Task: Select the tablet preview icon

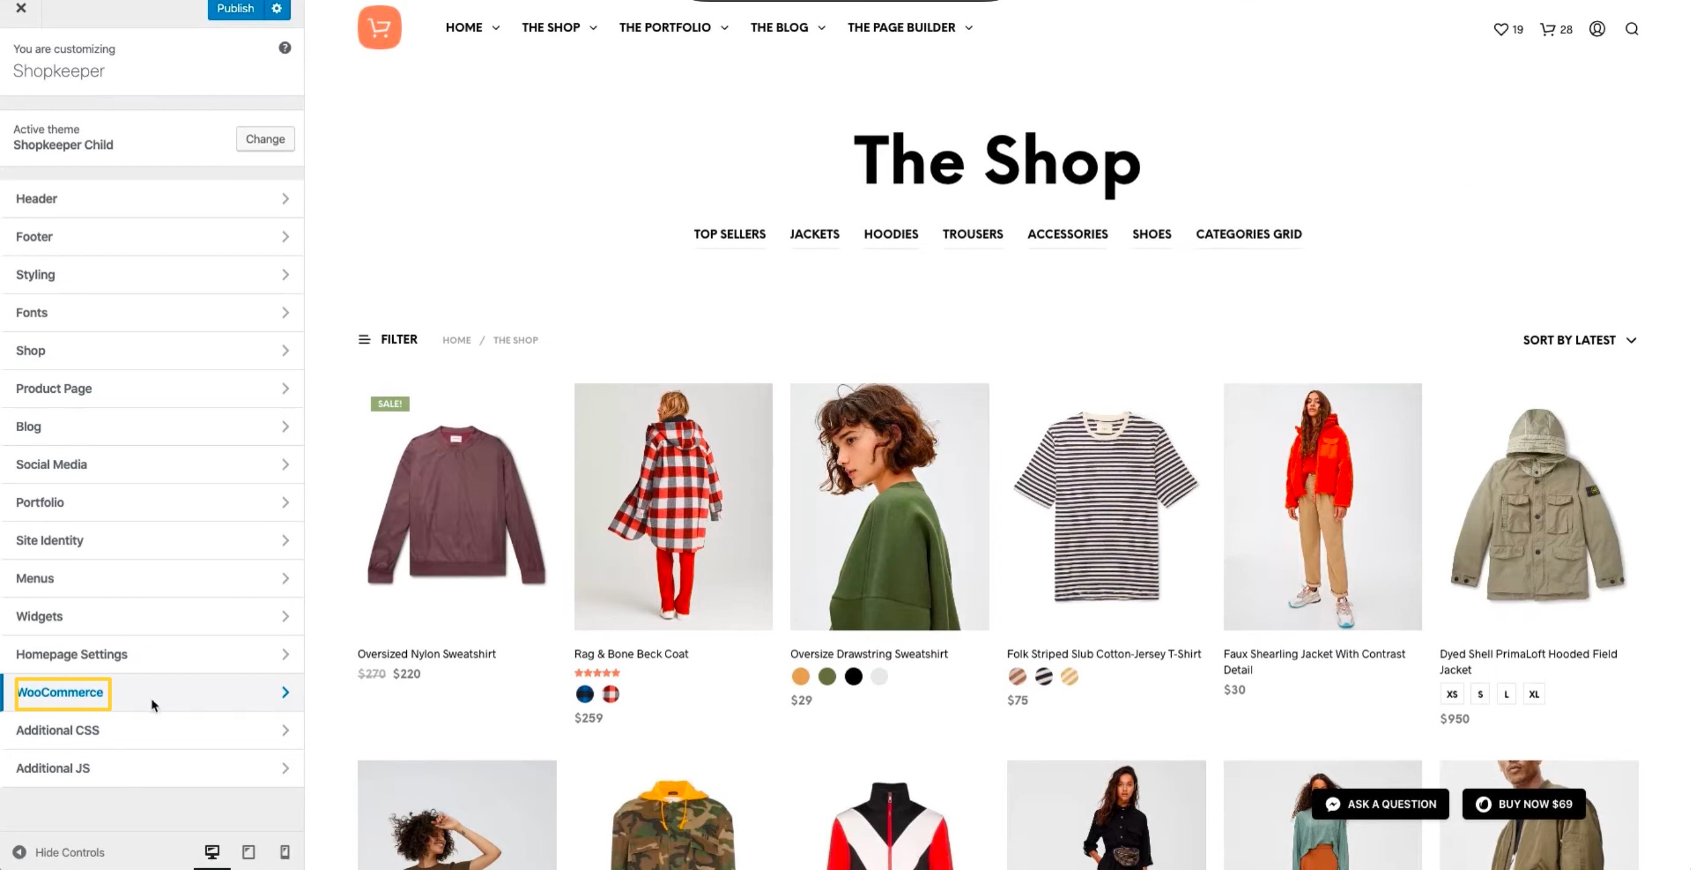Action: (x=248, y=851)
